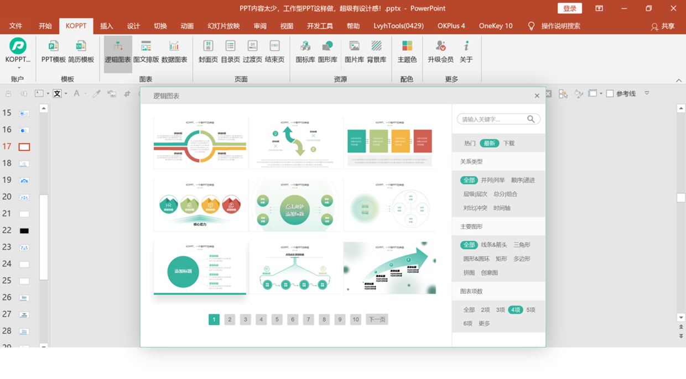Open the customize quick access toolbar dropdown
686x379 pixels.
coord(647,93)
